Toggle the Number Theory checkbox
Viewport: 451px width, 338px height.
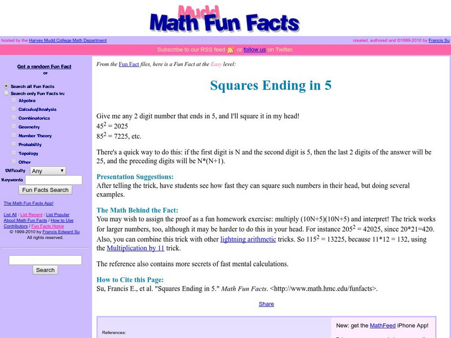(14, 135)
